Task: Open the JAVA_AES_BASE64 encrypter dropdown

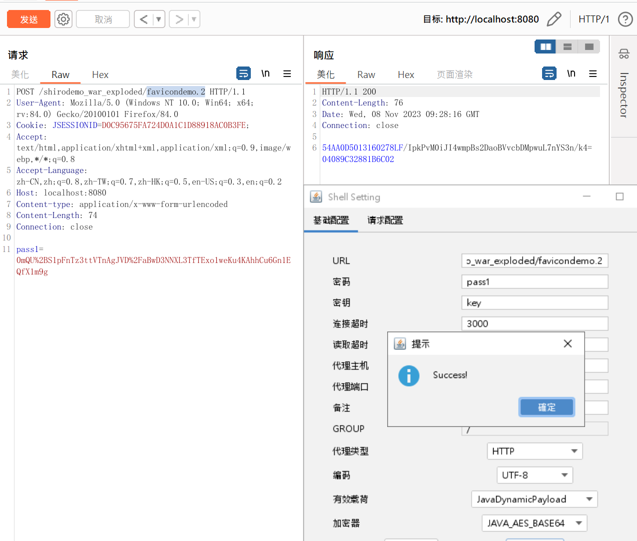Action: point(534,523)
